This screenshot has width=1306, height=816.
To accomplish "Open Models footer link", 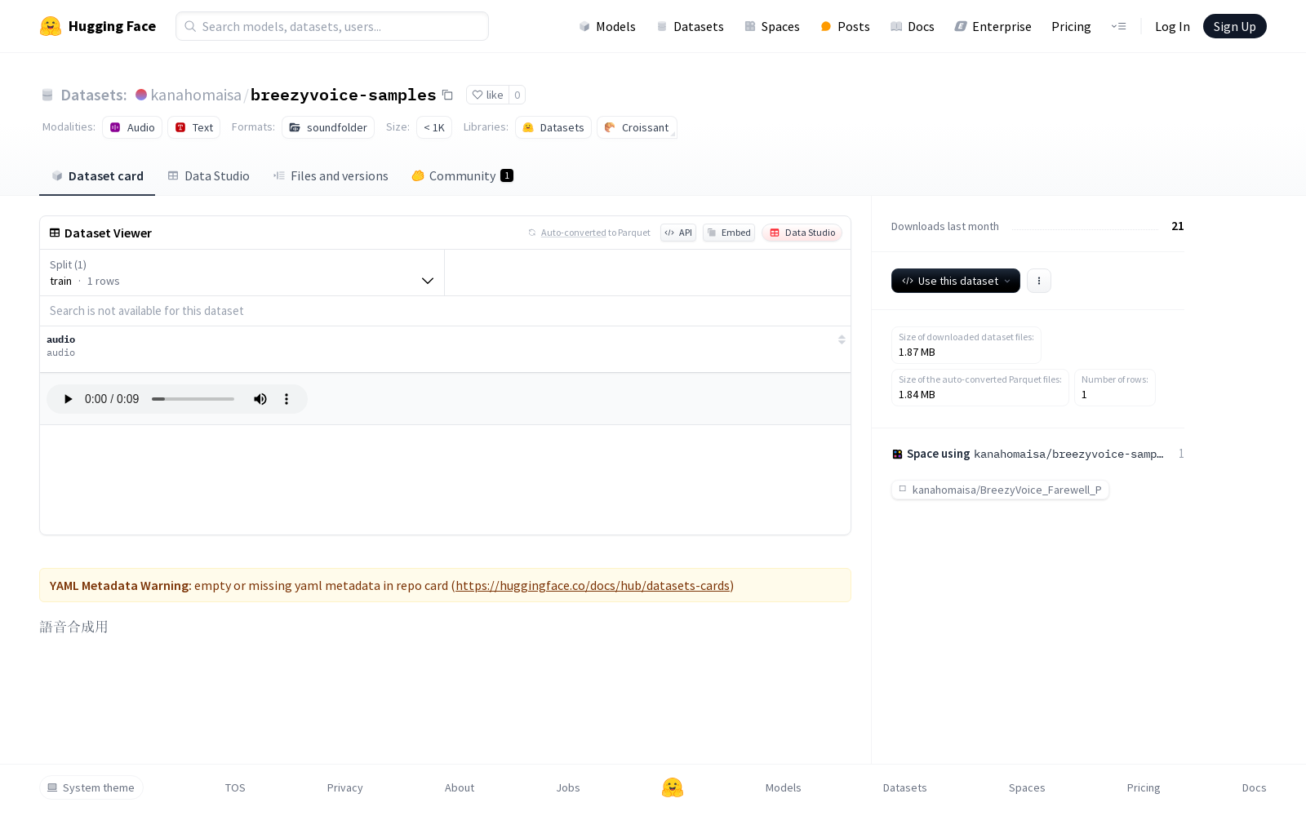I will pyautogui.click(x=784, y=787).
